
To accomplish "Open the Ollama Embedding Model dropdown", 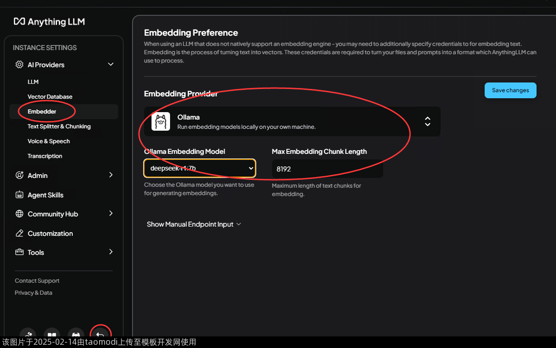I will point(200,169).
